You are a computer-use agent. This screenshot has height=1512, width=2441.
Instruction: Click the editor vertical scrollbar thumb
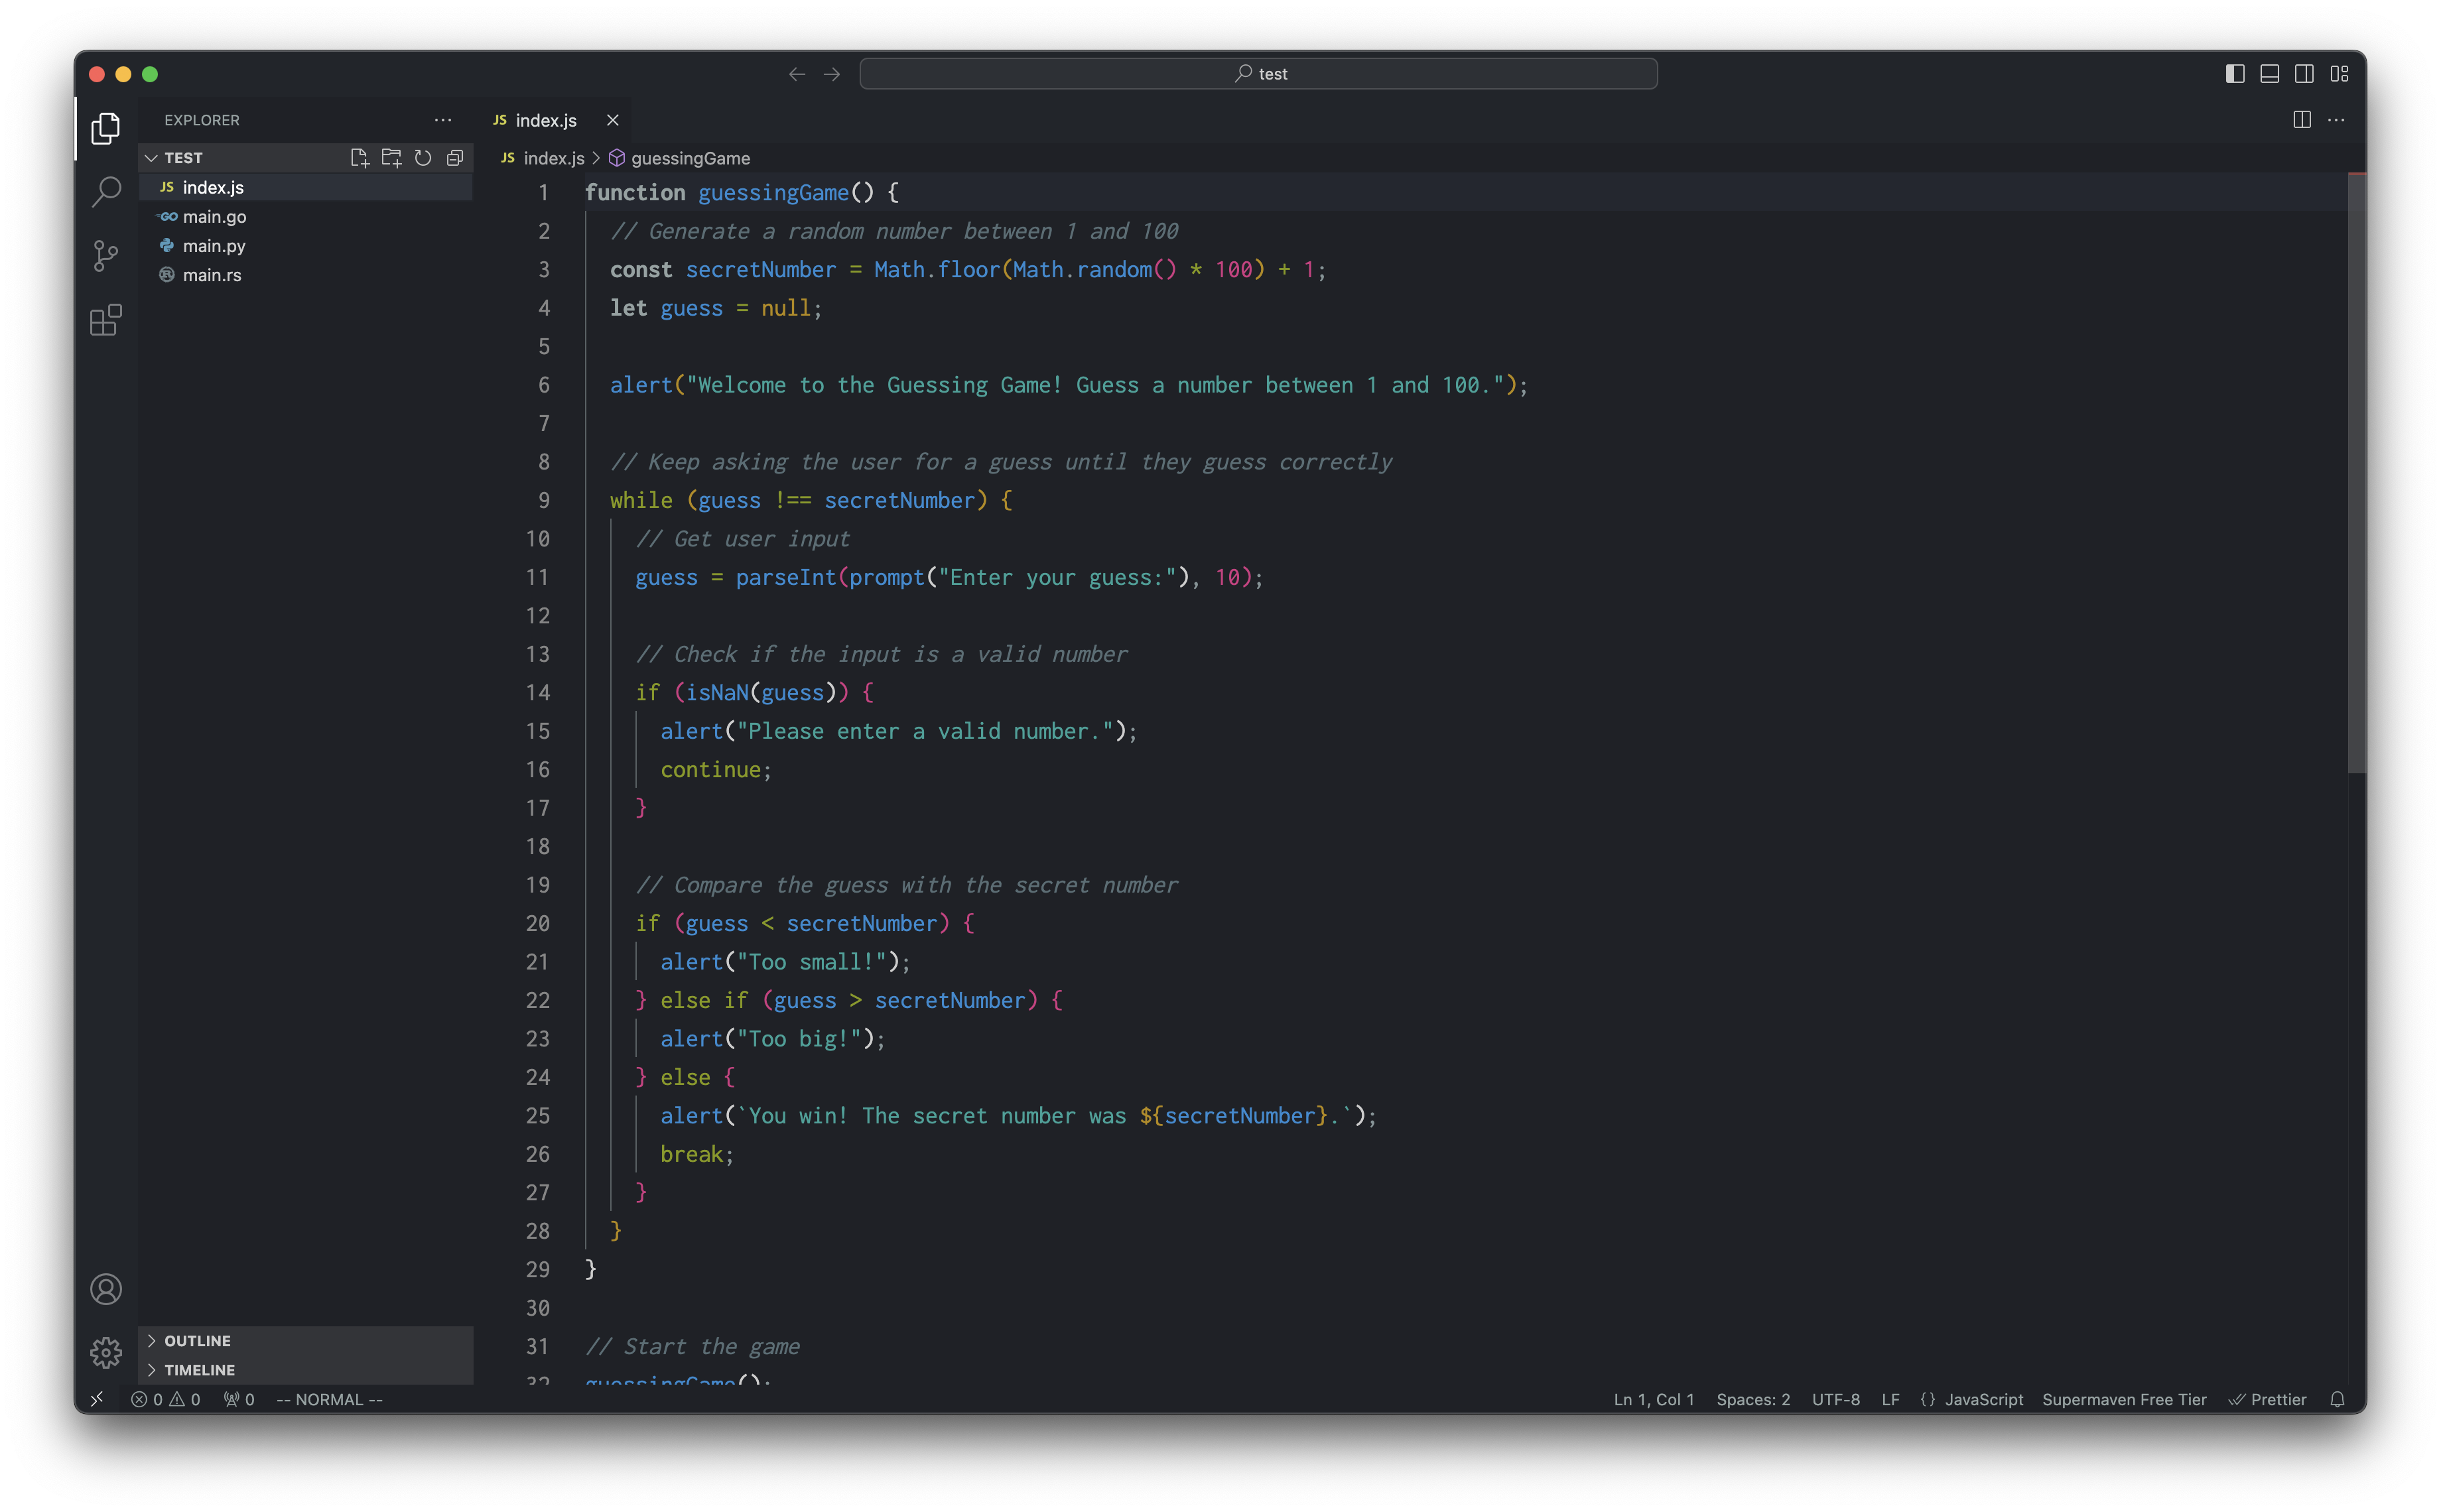[x=2356, y=473]
